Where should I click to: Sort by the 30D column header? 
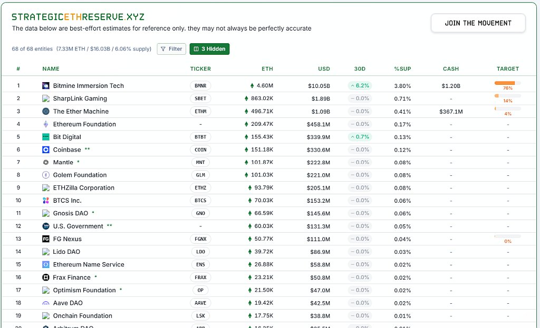(x=360, y=69)
